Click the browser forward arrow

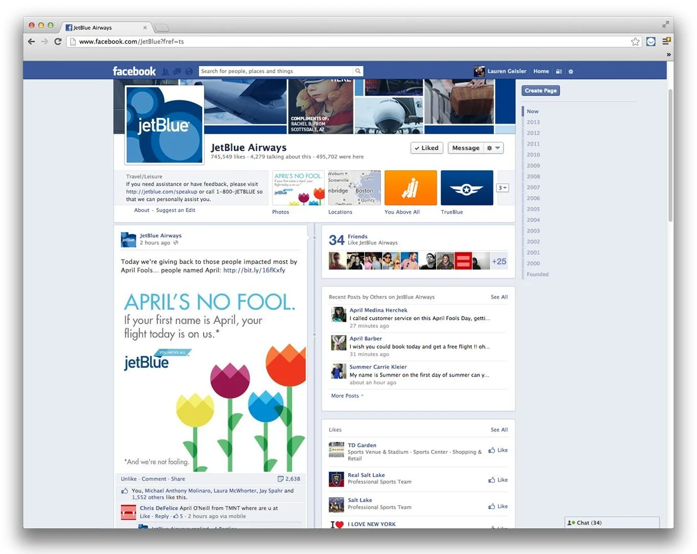[44, 41]
